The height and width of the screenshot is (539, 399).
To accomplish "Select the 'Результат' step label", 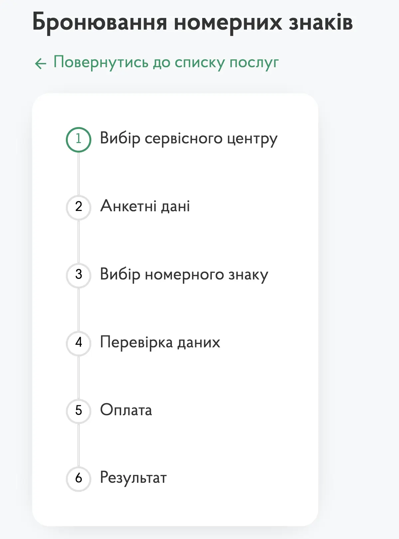I will click(x=133, y=478).
